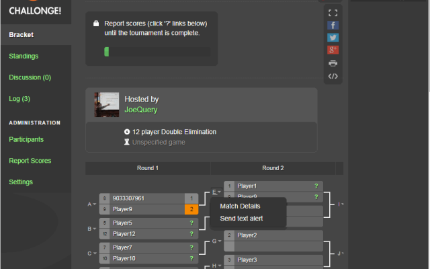
Task: Share tournament on Google Plus
Action: tap(333, 50)
